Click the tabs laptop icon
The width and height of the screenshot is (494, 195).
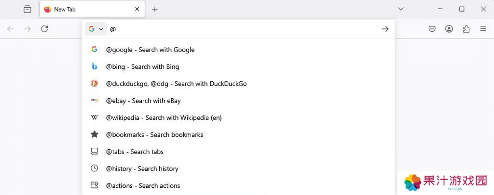(x=94, y=151)
